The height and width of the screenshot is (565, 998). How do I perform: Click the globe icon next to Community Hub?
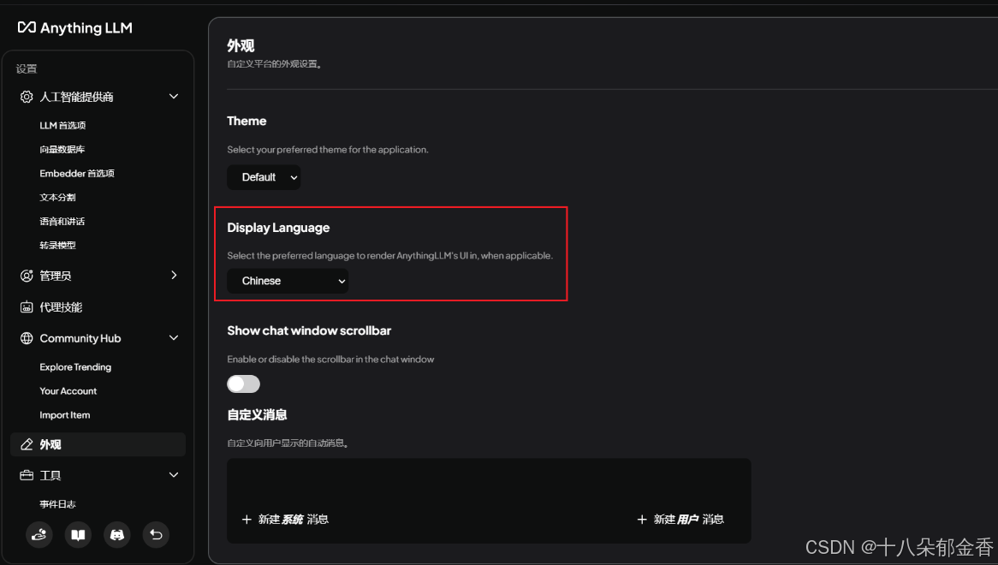[x=25, y=338]
